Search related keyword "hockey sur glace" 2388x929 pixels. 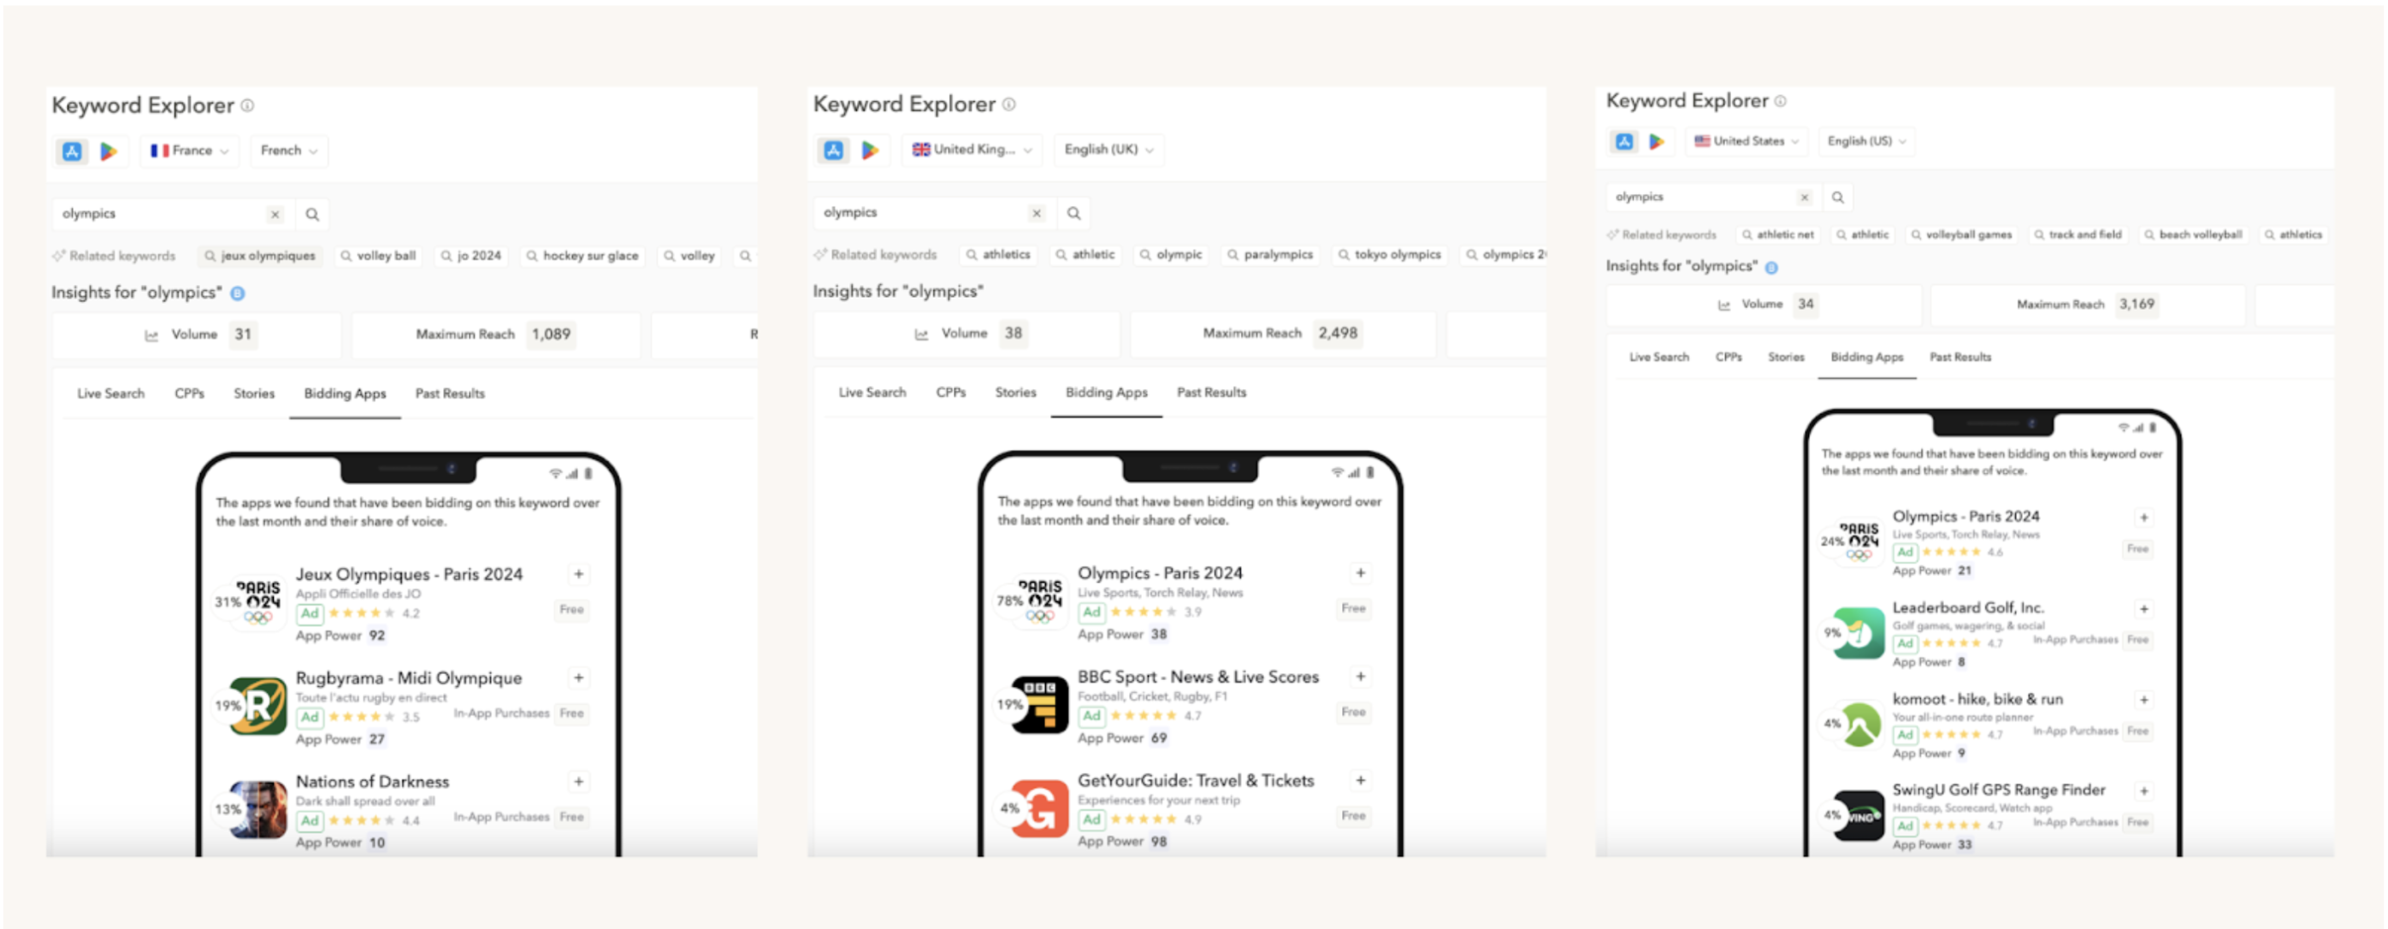click(x=582, y=257)
